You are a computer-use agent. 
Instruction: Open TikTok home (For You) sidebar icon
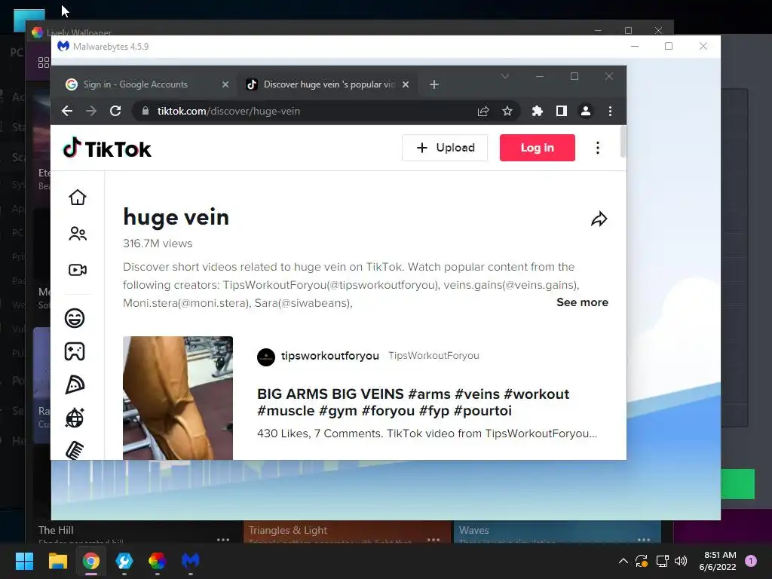point(78,198)
